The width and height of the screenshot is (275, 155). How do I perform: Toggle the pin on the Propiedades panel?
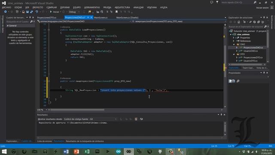(264, 73)
